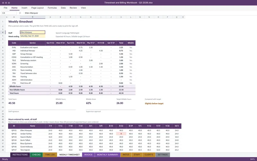
Task: Click the red 0 cell for Jordan Fairley
Action: (121, 134)
